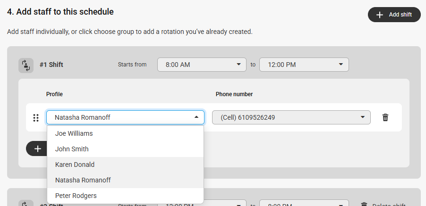Delete the Natasha Romanoff staff row
Viewport: 426px width, 206px height.
point(385,117)
